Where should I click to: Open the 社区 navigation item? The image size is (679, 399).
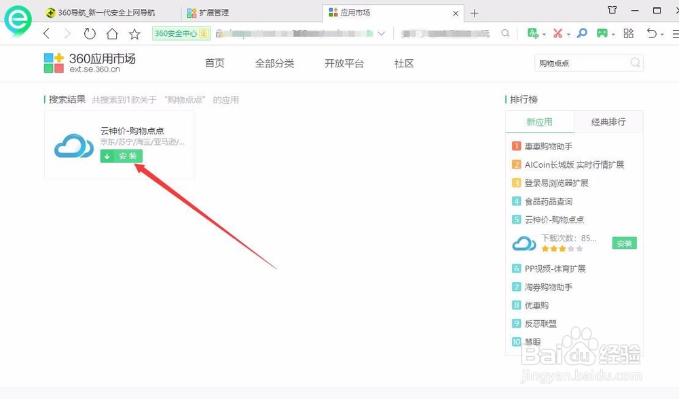tap(404, 63)
